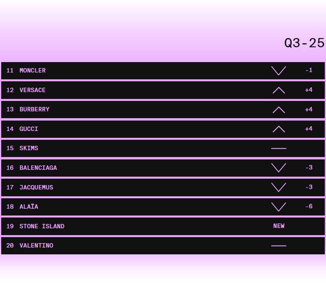Click rank number 15 beside Skims
Screen dimensions: 326x286
10,148
